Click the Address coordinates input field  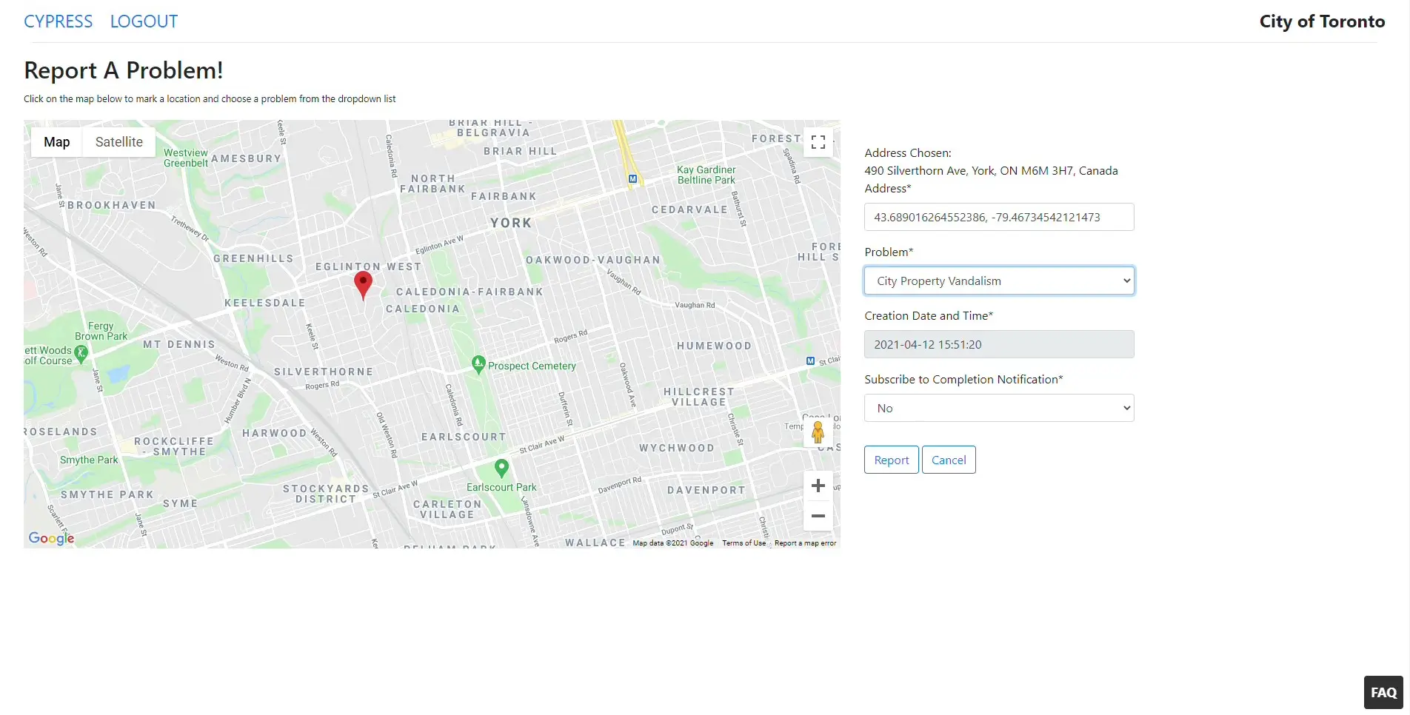[999, 217]
